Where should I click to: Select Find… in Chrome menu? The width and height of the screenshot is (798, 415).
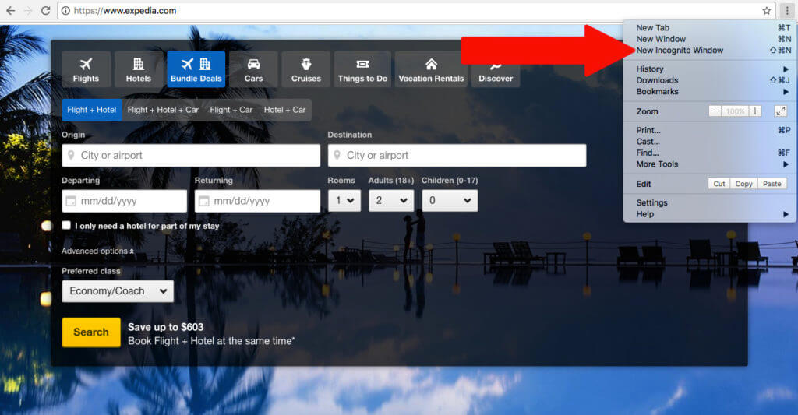pos(710,153)
